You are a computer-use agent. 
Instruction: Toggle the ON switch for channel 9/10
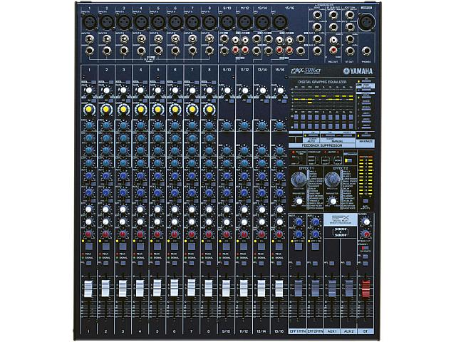tap(227, 245)
